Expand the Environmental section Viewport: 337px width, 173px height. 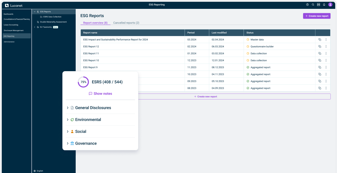[68, 120]
